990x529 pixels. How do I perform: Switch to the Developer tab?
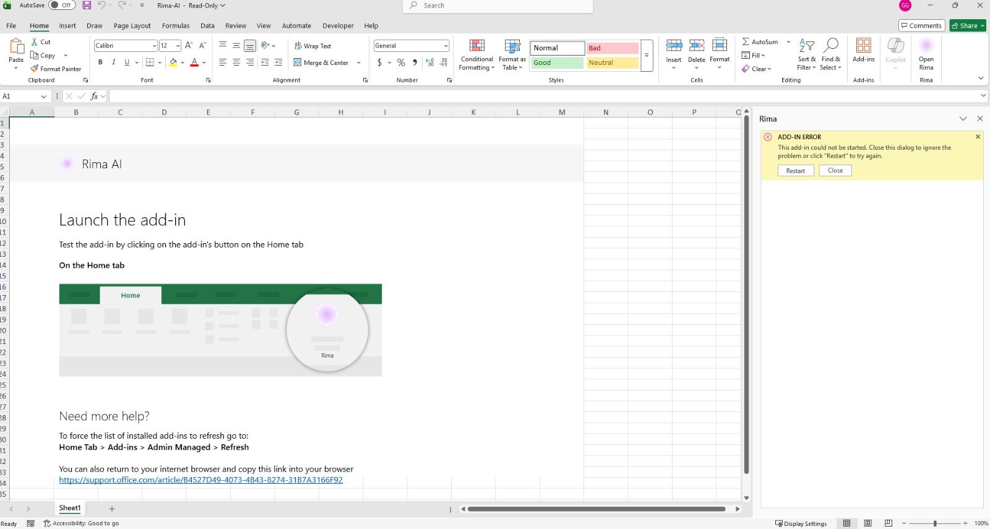click(x=338, y=26)
